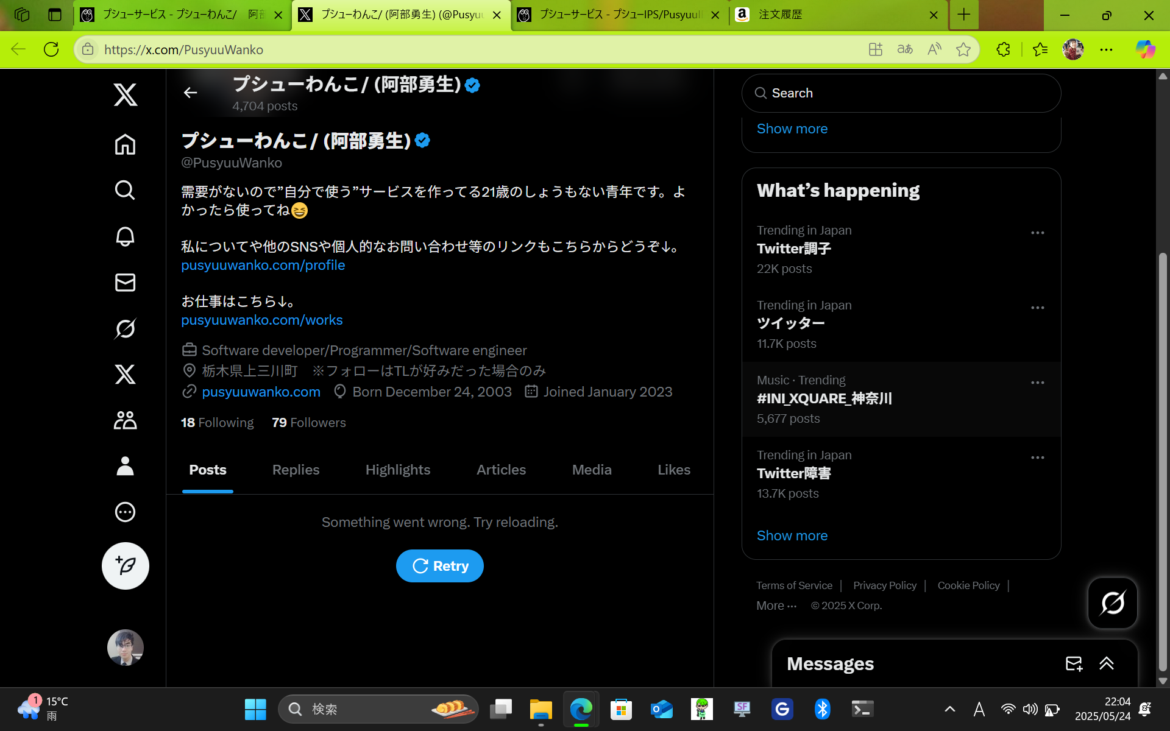1170x731 pixels.
Task: Show hidden system tray icons chevron
Action: pos(950,709)
